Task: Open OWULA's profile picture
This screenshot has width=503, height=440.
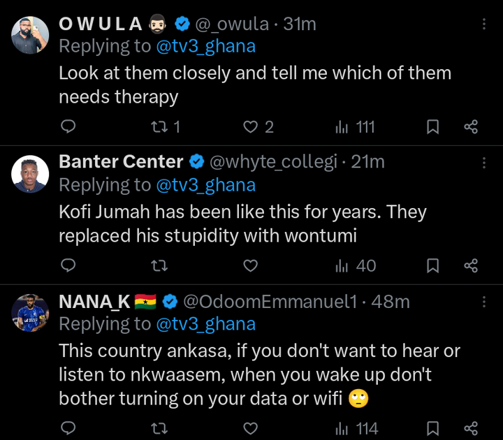Action: coord(30,34)
